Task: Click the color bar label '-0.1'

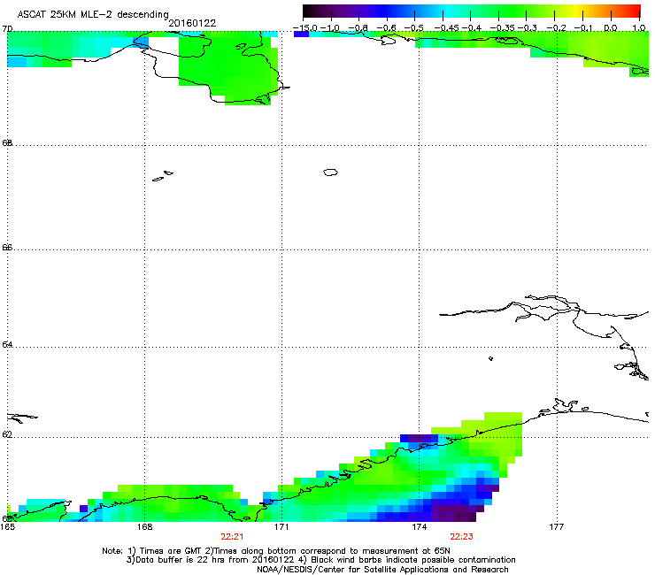Action: [583, 27]
